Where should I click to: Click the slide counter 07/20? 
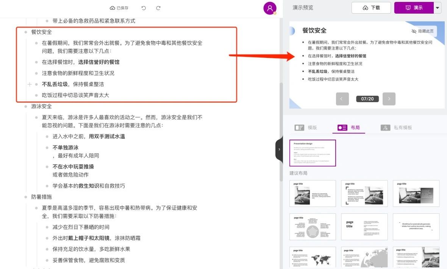(x=367, y=99)
